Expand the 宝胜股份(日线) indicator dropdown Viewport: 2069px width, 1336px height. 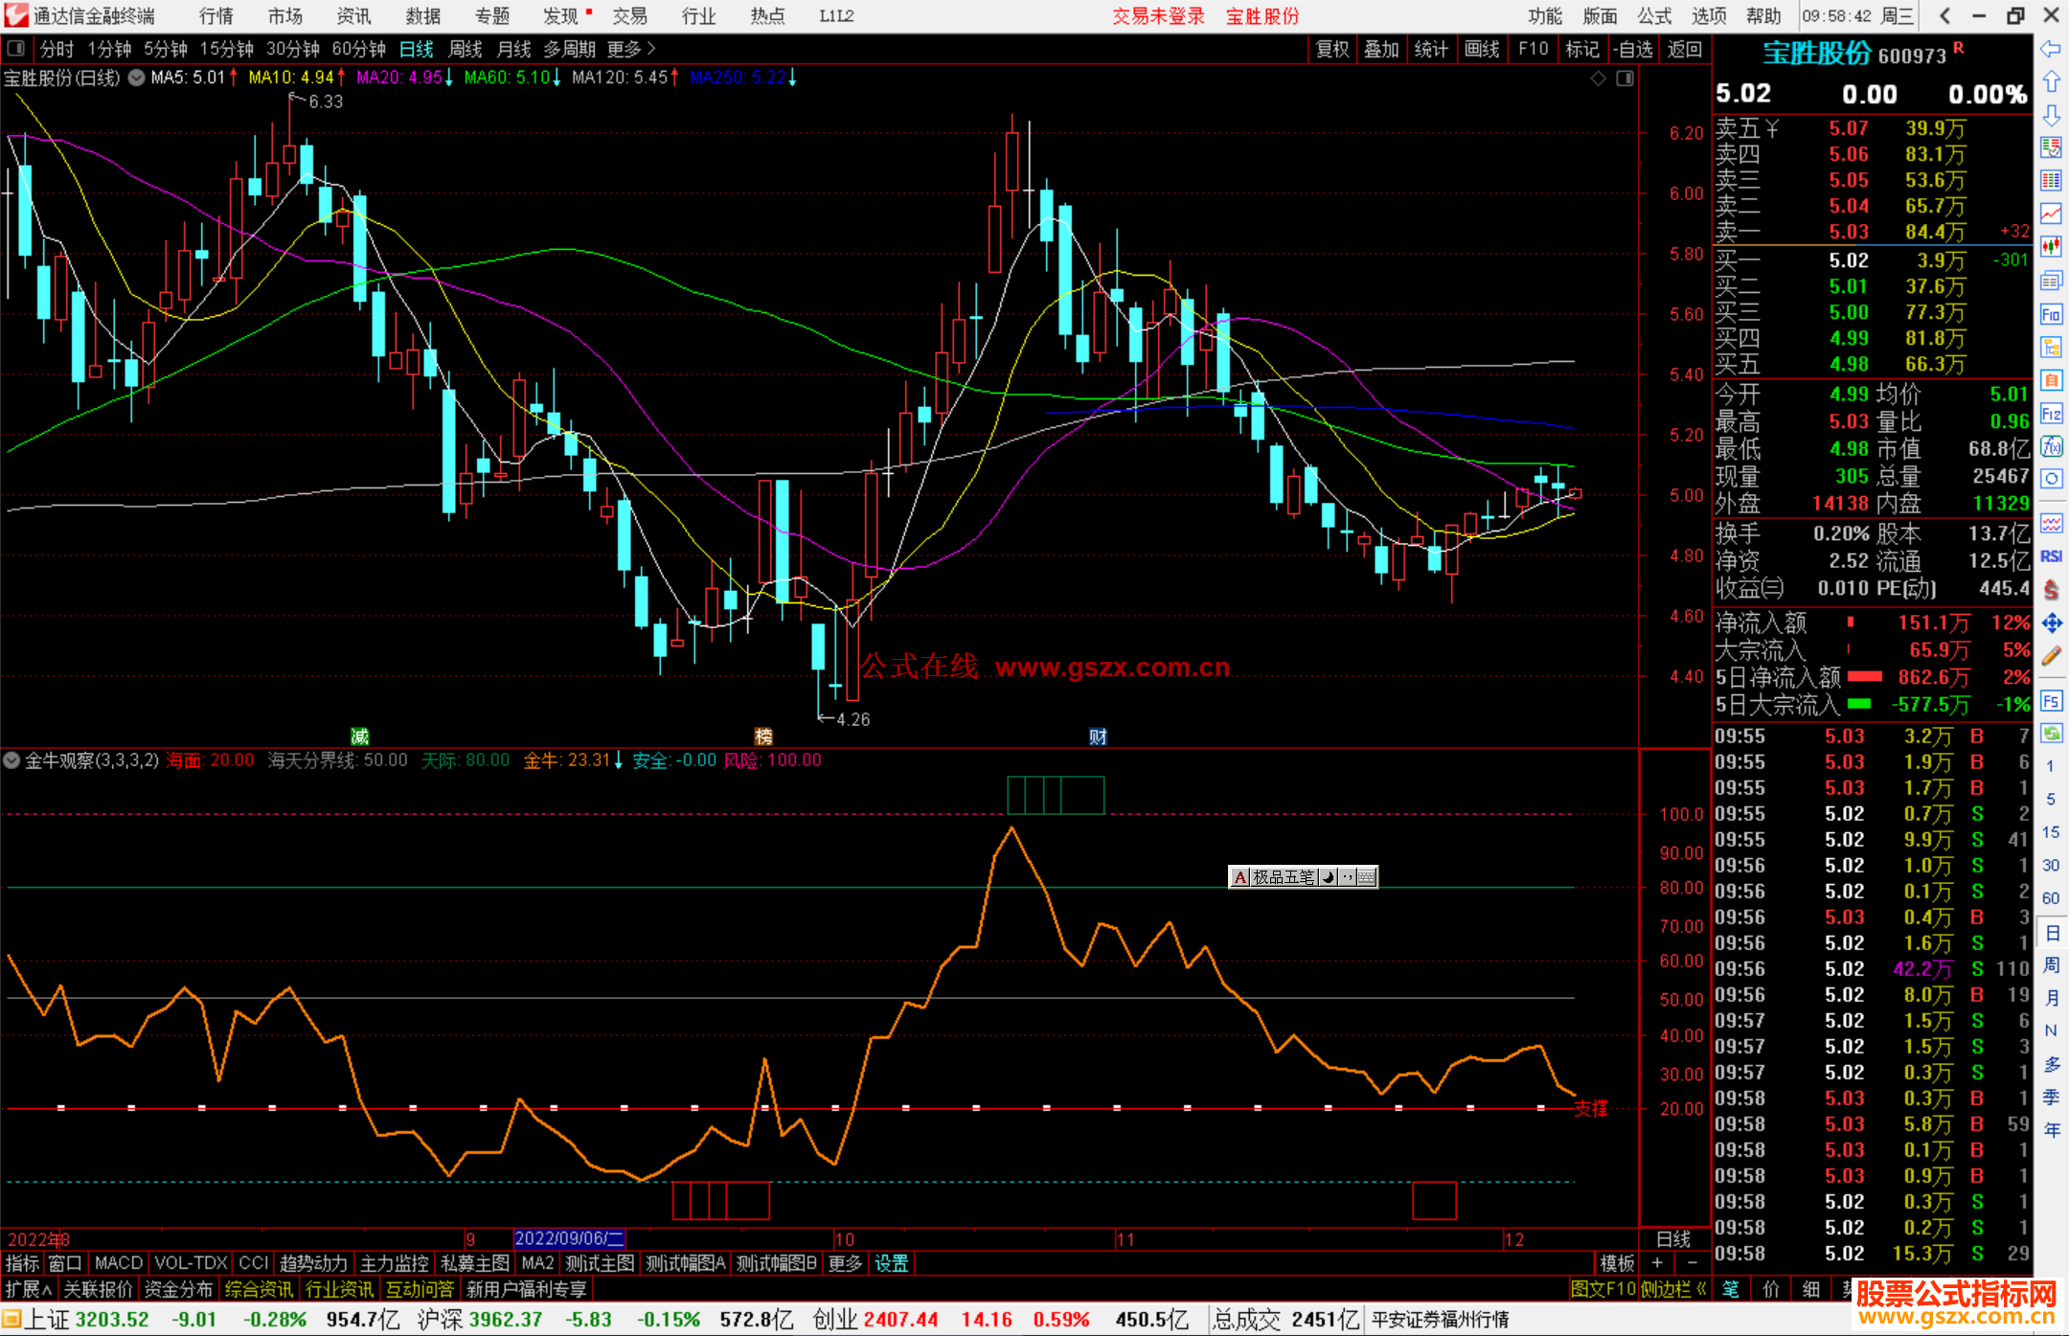pos(137,79)
